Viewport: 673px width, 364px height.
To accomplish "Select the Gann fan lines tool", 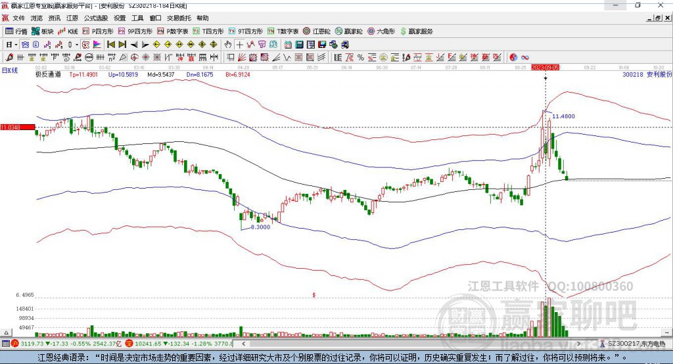I will tap(242, 58).
